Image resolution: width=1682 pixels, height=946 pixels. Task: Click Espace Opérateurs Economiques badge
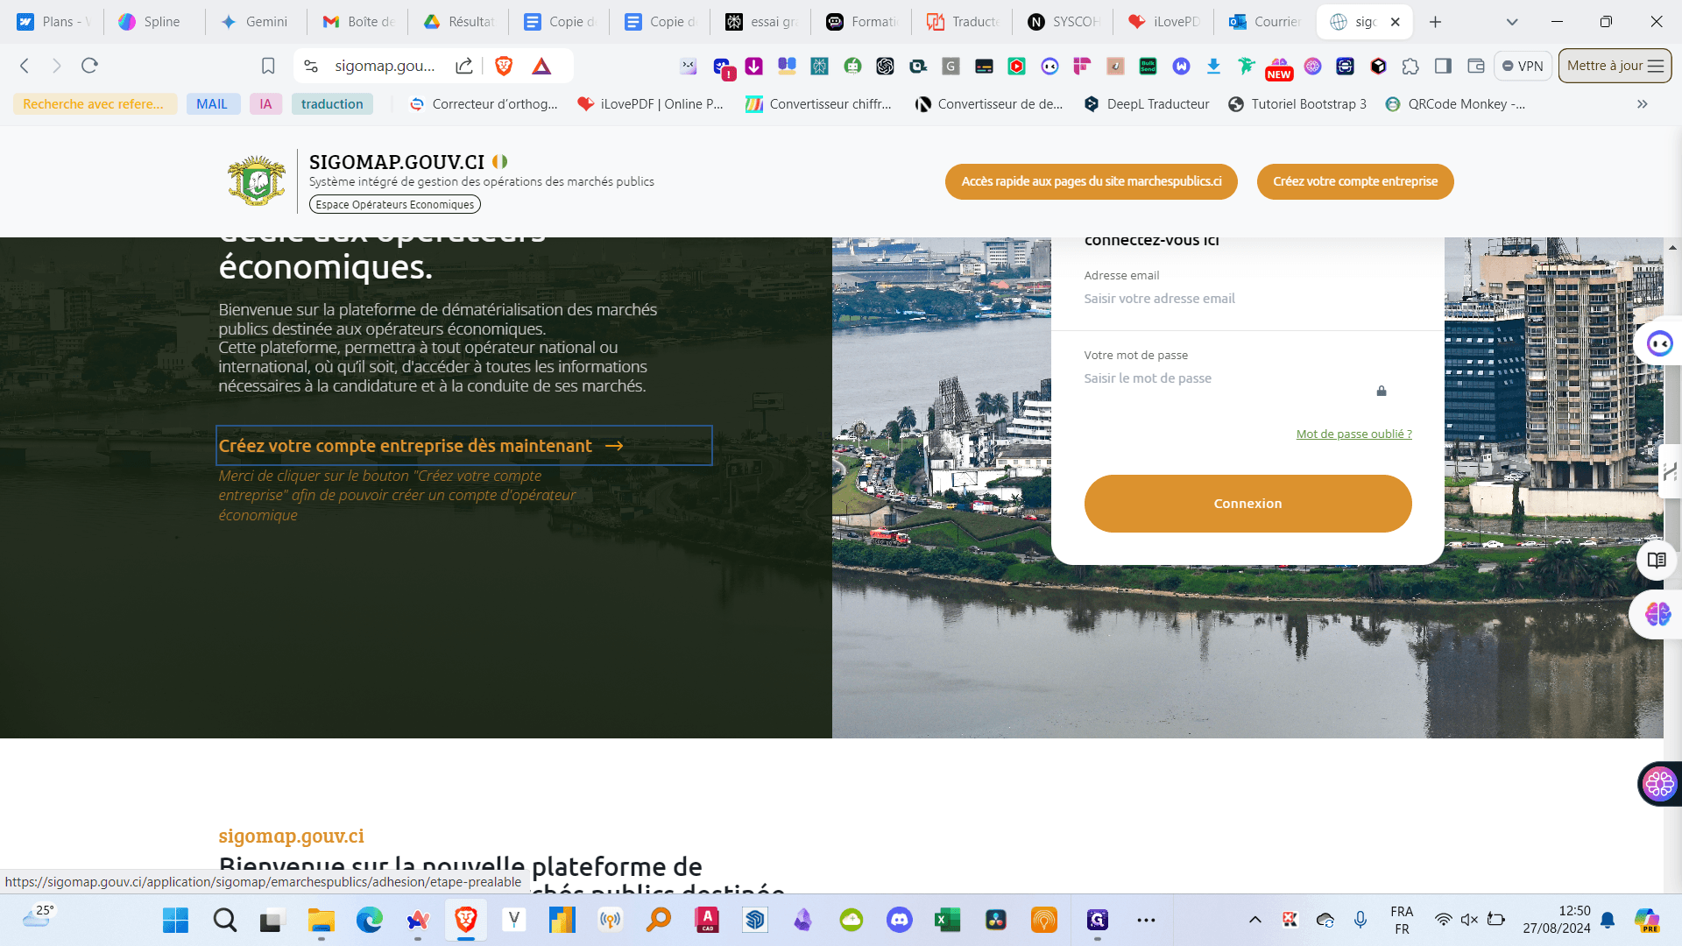coord(395,204)
